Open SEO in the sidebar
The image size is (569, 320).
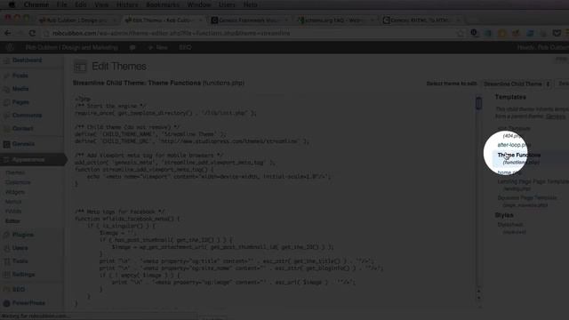pyautogui.click(x=19, y=290)
